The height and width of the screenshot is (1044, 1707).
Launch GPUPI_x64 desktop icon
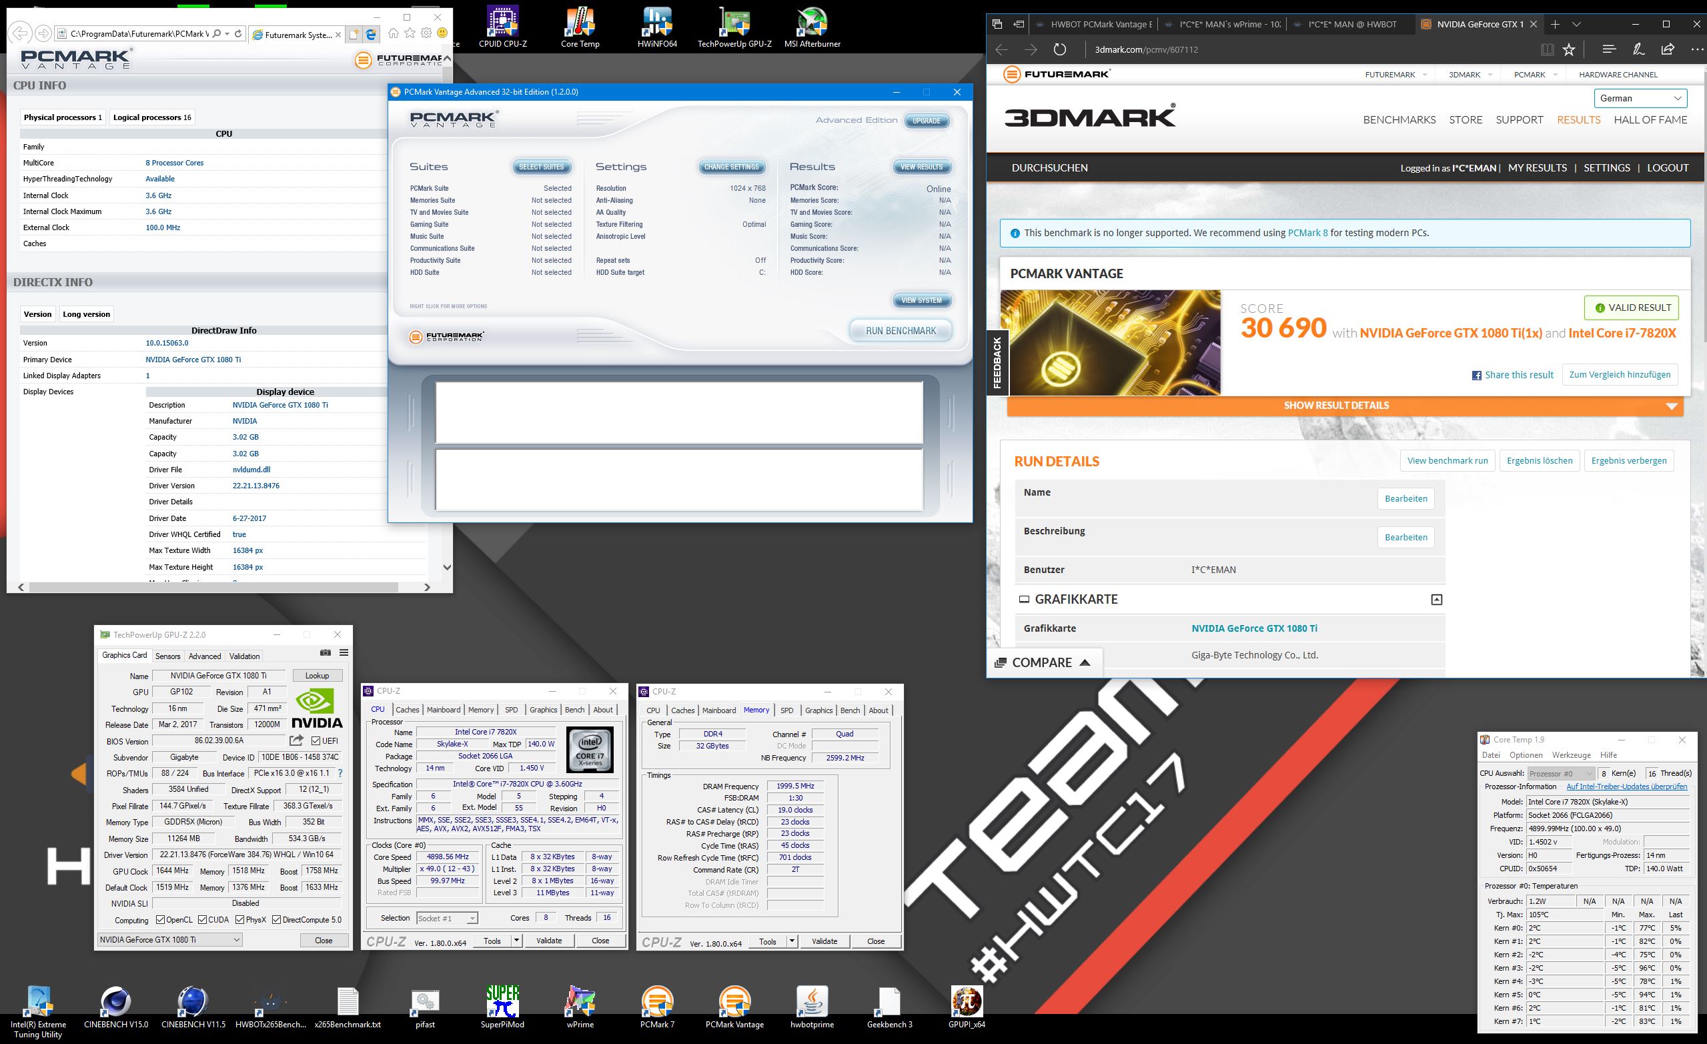967,1006
